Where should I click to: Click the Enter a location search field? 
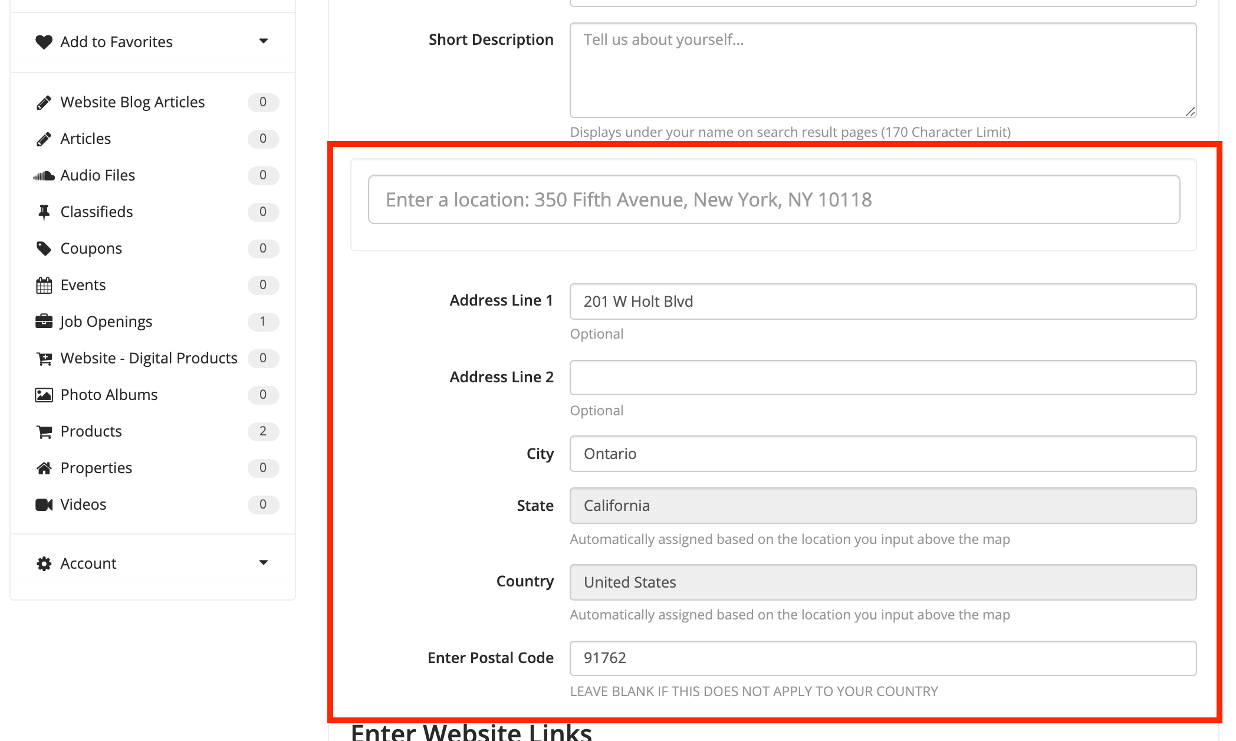click(x=774, y=199)
